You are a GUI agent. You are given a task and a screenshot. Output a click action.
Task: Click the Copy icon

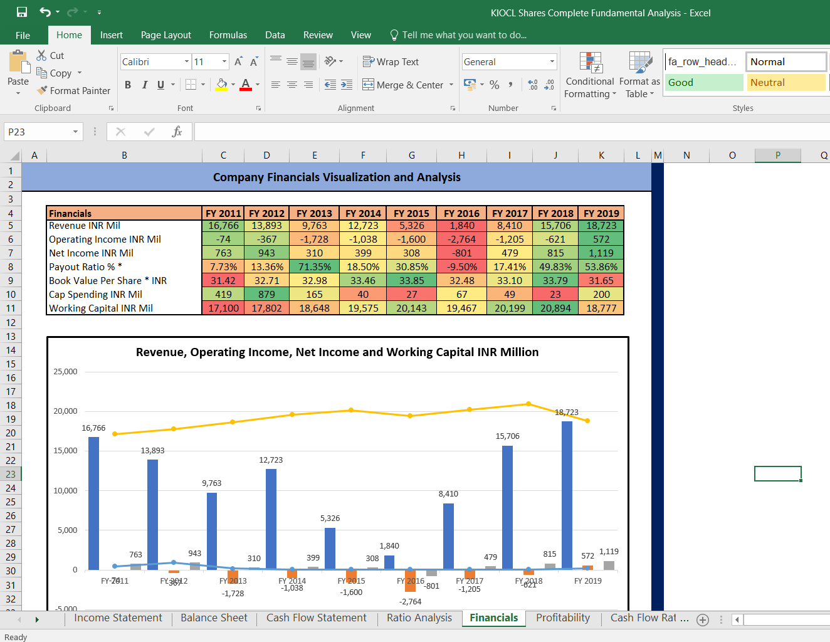pos(41,73)
